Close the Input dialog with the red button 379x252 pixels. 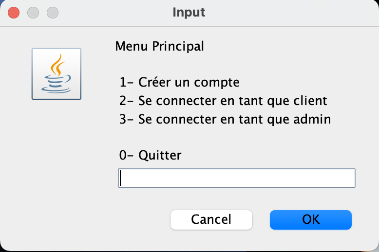[x=14, y=12]
